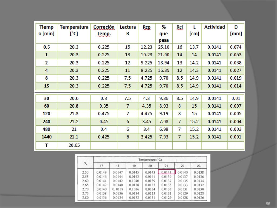This screenshot has width=277, height=208.
Task: Click the D value 0.038
Action: tap(236, 63)
